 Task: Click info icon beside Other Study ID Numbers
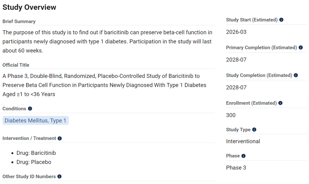pyautogui.click(x=59, y=177)
